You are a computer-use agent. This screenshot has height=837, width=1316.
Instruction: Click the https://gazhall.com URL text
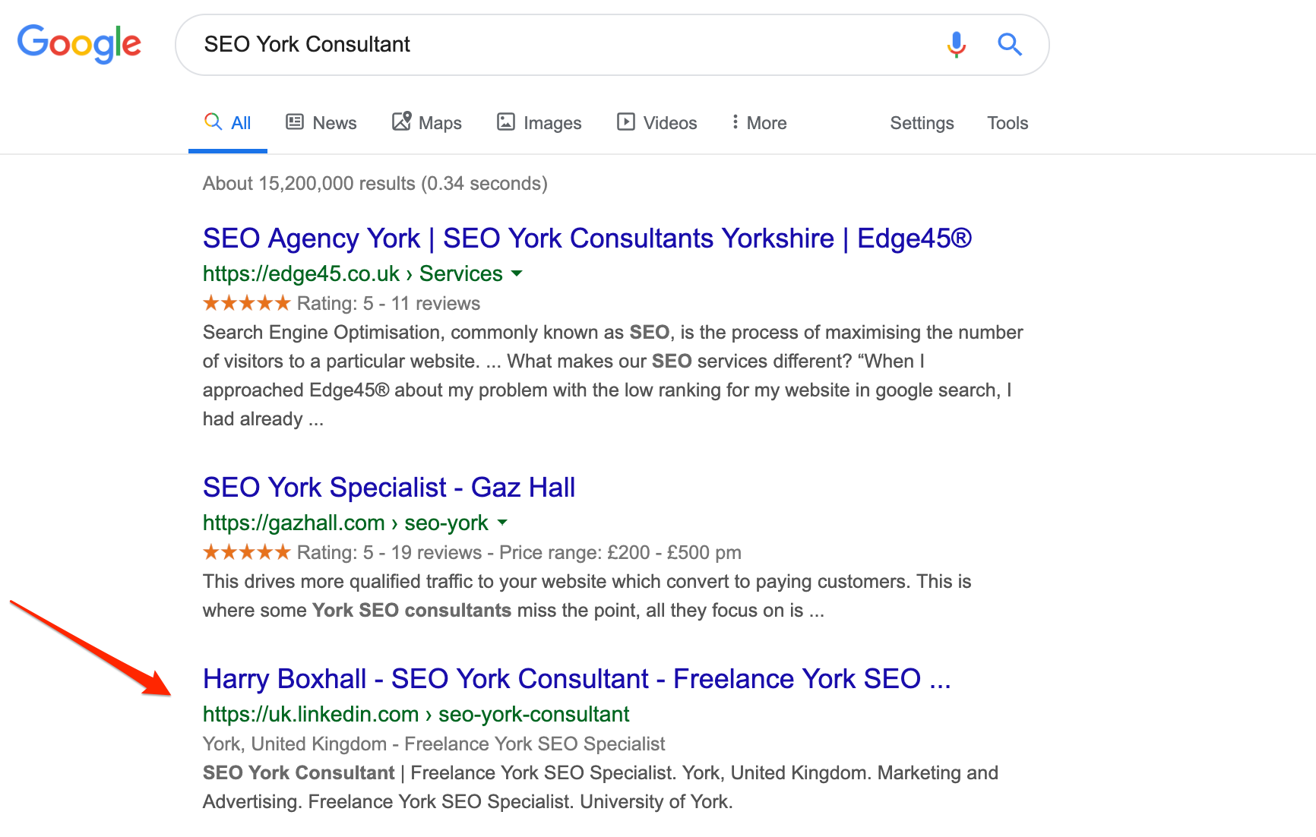point(294,523)
